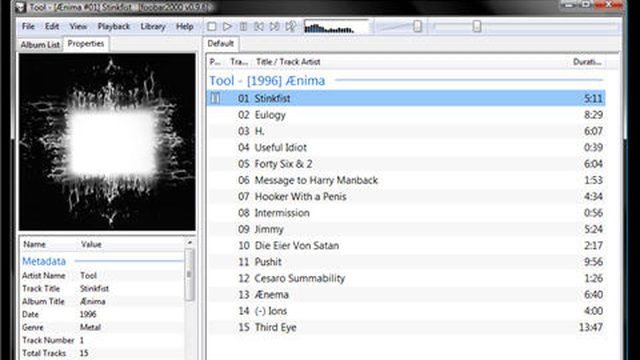Select the Properties tab
The width and height of the screenshot is (640, 360).
click(86, 44)
